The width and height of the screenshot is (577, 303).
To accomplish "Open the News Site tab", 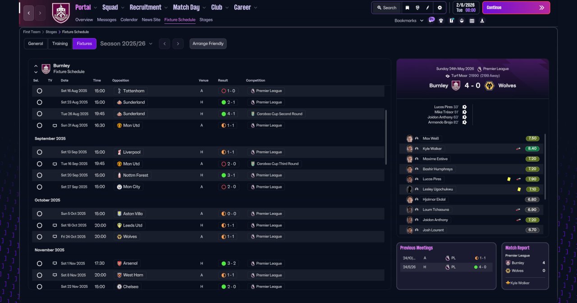I will pos(151,20).
